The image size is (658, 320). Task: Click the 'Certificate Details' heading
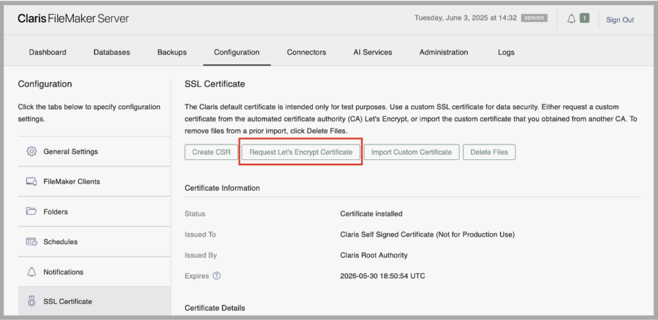click(215, 308)
